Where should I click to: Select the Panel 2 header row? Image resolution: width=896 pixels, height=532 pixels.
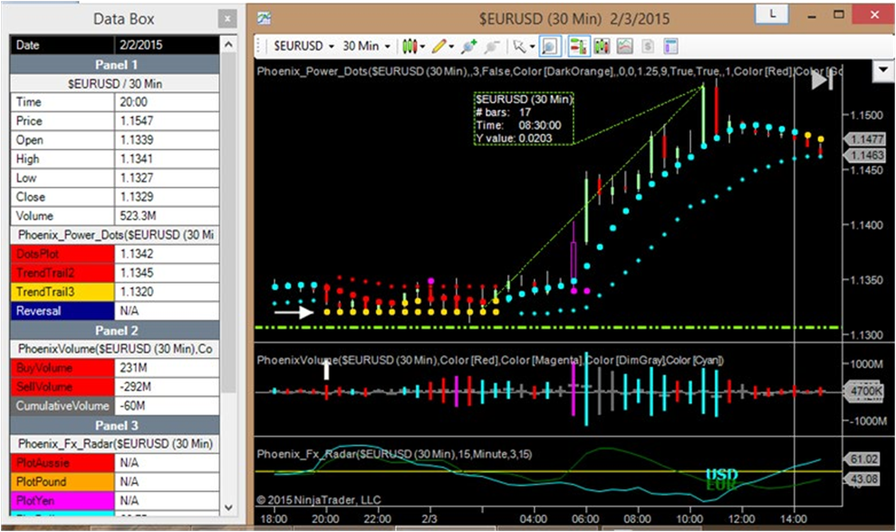point(114,330)
